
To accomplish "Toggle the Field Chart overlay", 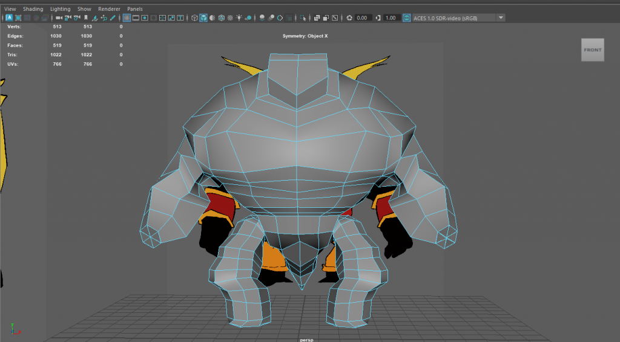I will [162, 18].
